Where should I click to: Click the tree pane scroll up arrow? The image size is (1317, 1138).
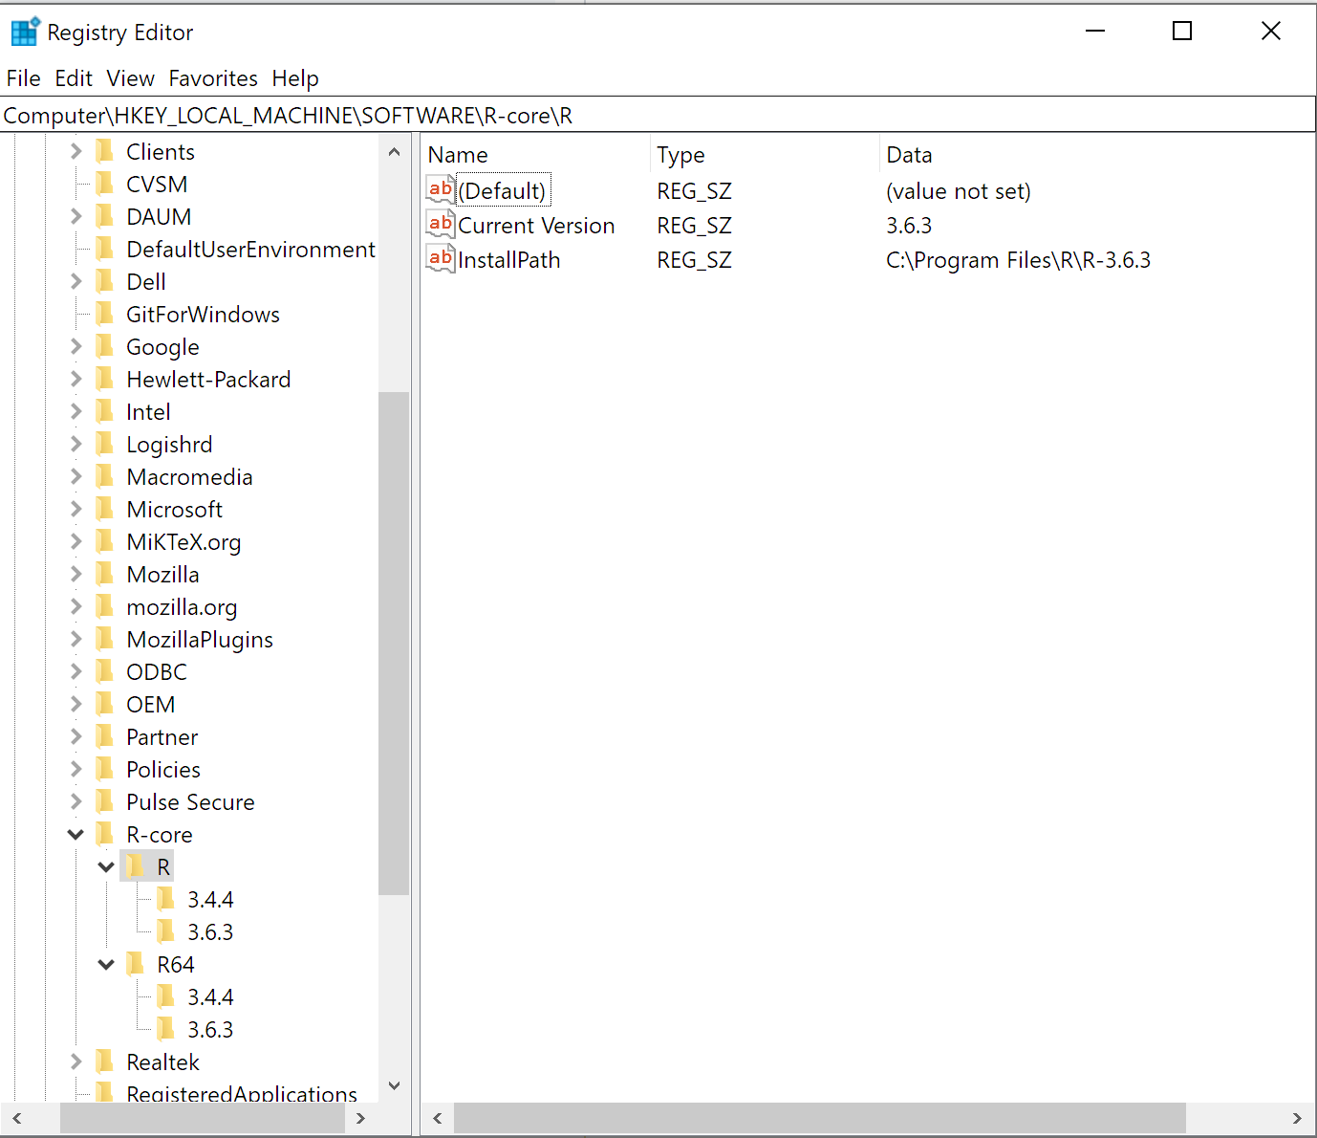click(394, 151)
